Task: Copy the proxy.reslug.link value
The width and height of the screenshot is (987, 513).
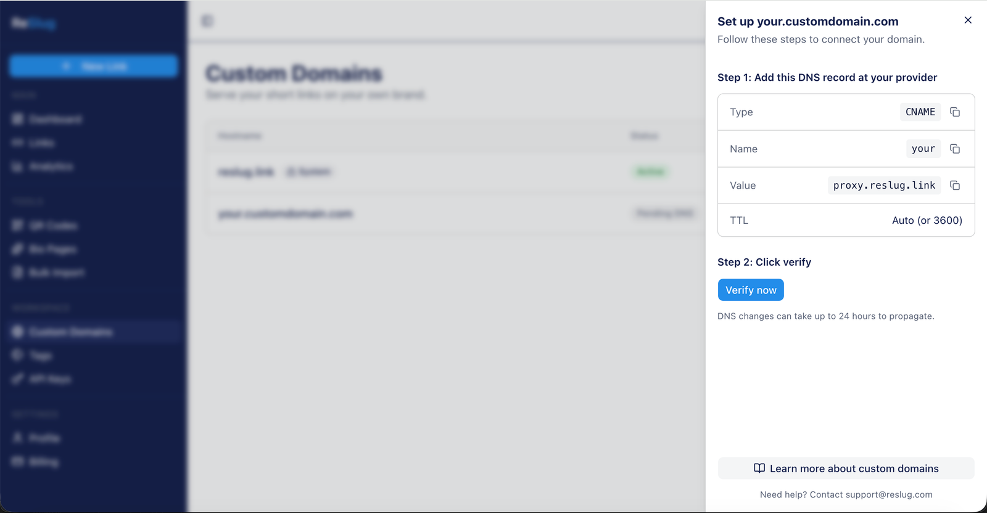Action: [x=955, y=185]
